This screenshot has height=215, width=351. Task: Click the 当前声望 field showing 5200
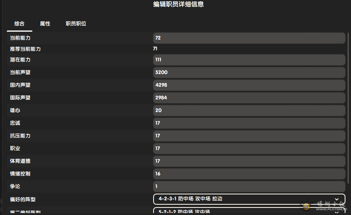click(249, 72)
